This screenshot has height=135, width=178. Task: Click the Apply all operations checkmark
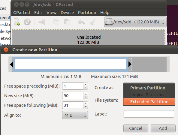(92, 22)
